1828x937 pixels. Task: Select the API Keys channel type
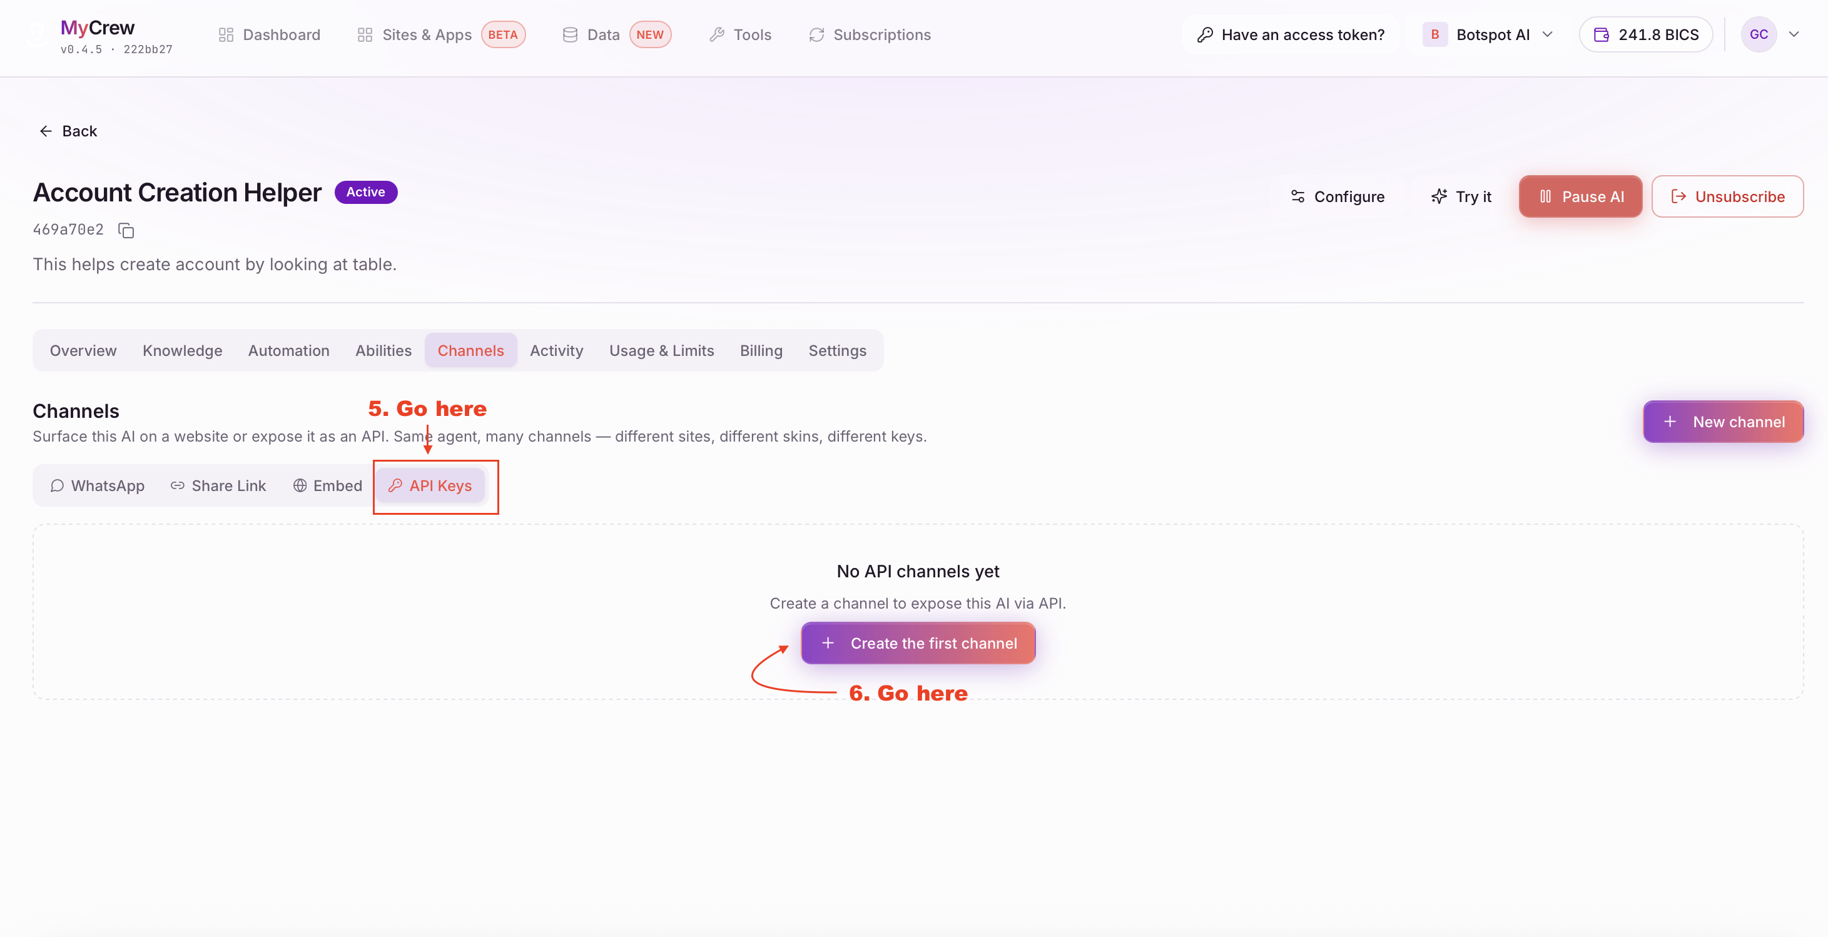point(430,486)
